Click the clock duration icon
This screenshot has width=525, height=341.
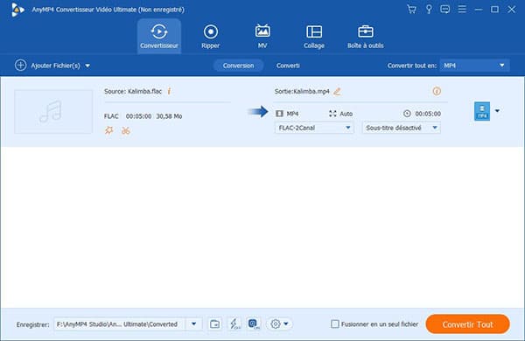click(407, 114)
